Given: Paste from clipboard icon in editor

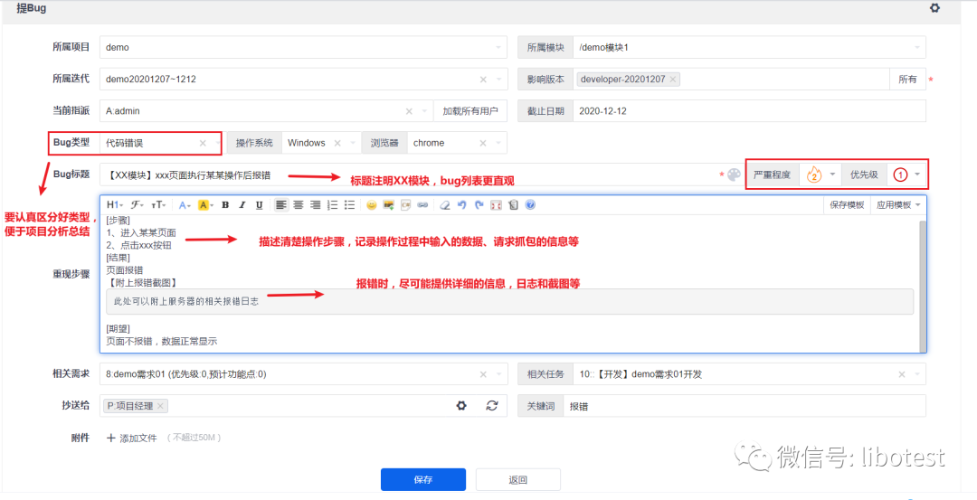Looking at the screenshot, I should (x=513, y=205).
